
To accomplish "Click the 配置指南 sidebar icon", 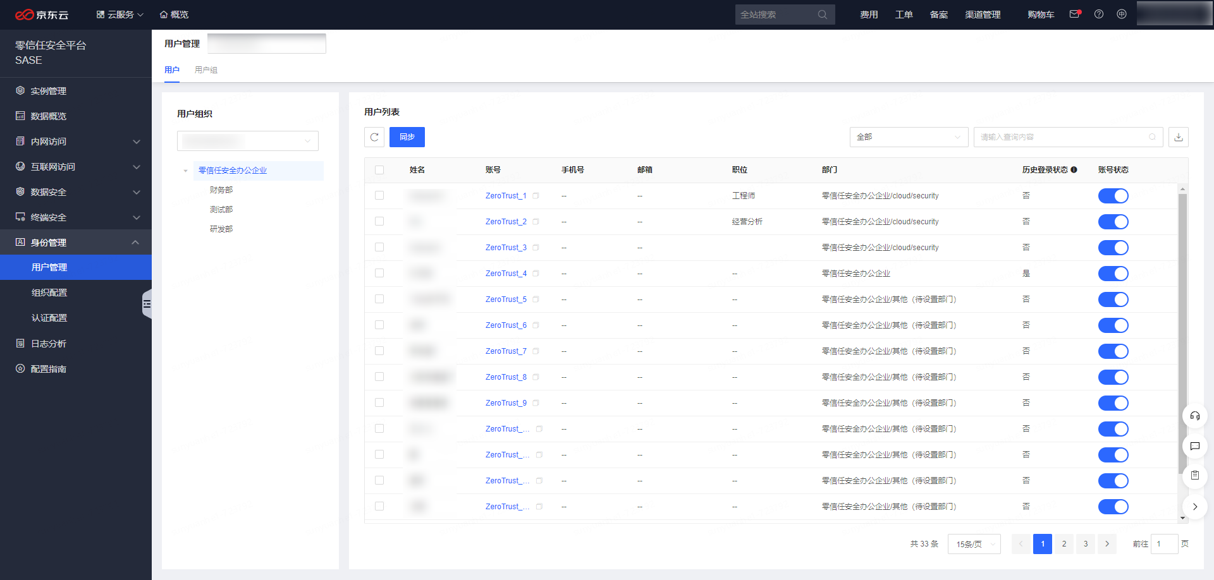I will (20, 368).
